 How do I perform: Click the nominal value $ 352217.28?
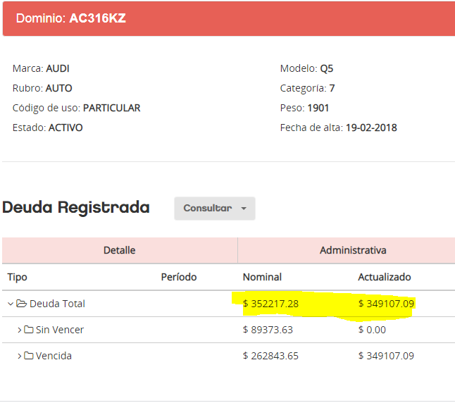(x=270, y=304)
